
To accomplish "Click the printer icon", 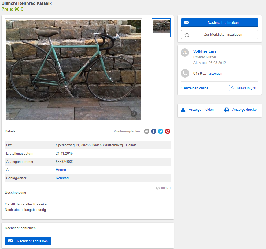I will click(227, 110).
